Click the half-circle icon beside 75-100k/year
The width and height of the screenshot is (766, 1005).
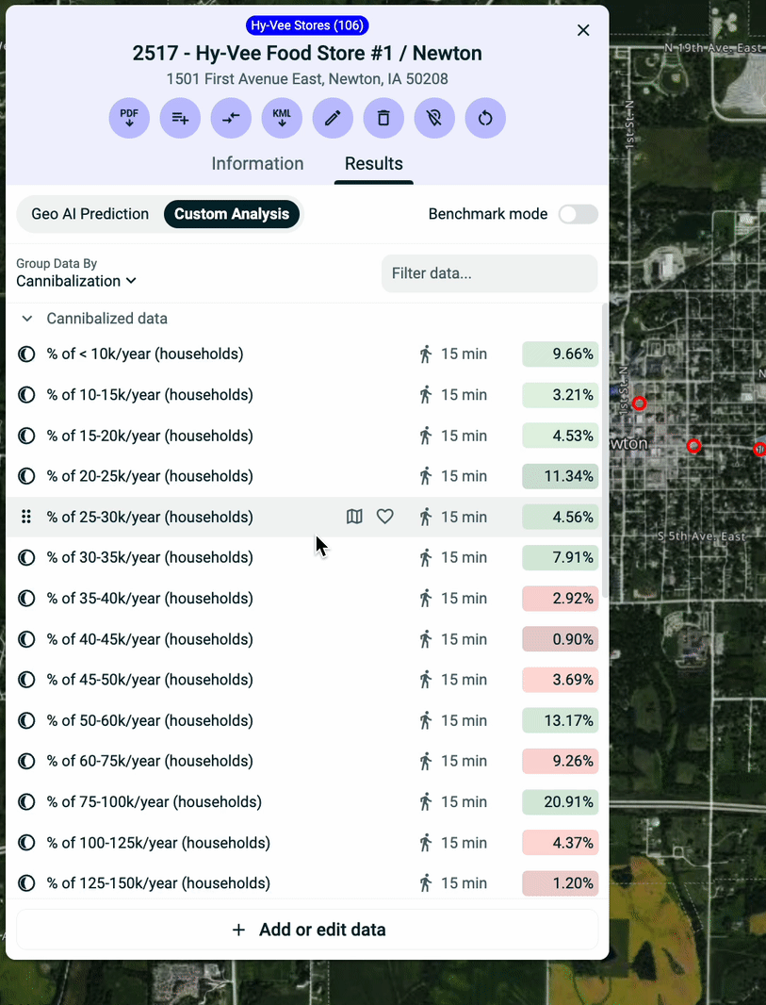[26, 801]
